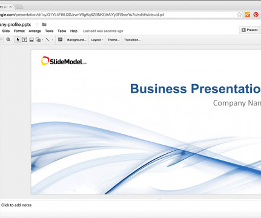Image resolution: width=261 pixels, height=218 pixels.
Task: Open the move-to-folder icon
Action: click(44, 25)
